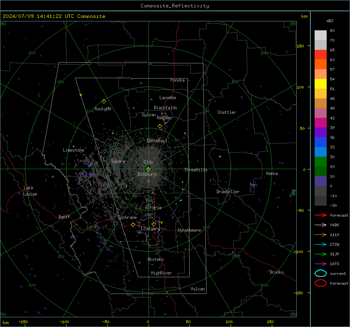This screenshot has width=350, height=327.
Task: Click the Okotoks label
Action: pyautogui.click(x=156, y=259)
